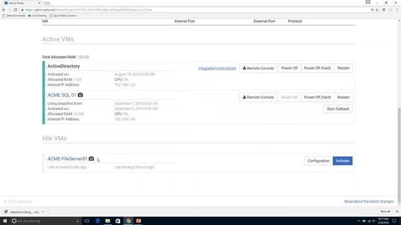Power Off the ActiveDirectory VM
The height and width of the screenshot is (225, 401).
[289, 68]
